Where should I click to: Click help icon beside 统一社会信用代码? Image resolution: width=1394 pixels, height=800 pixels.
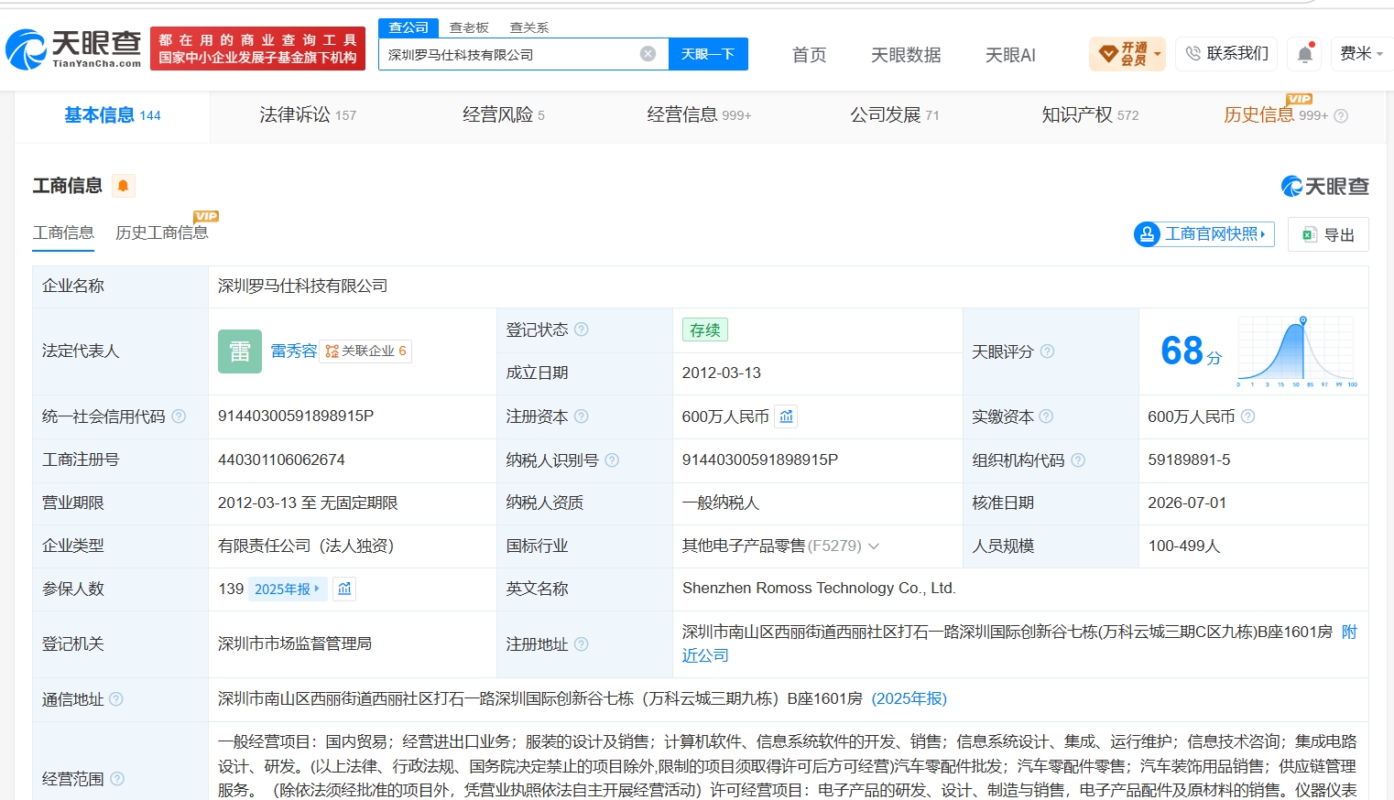[179, 416]
